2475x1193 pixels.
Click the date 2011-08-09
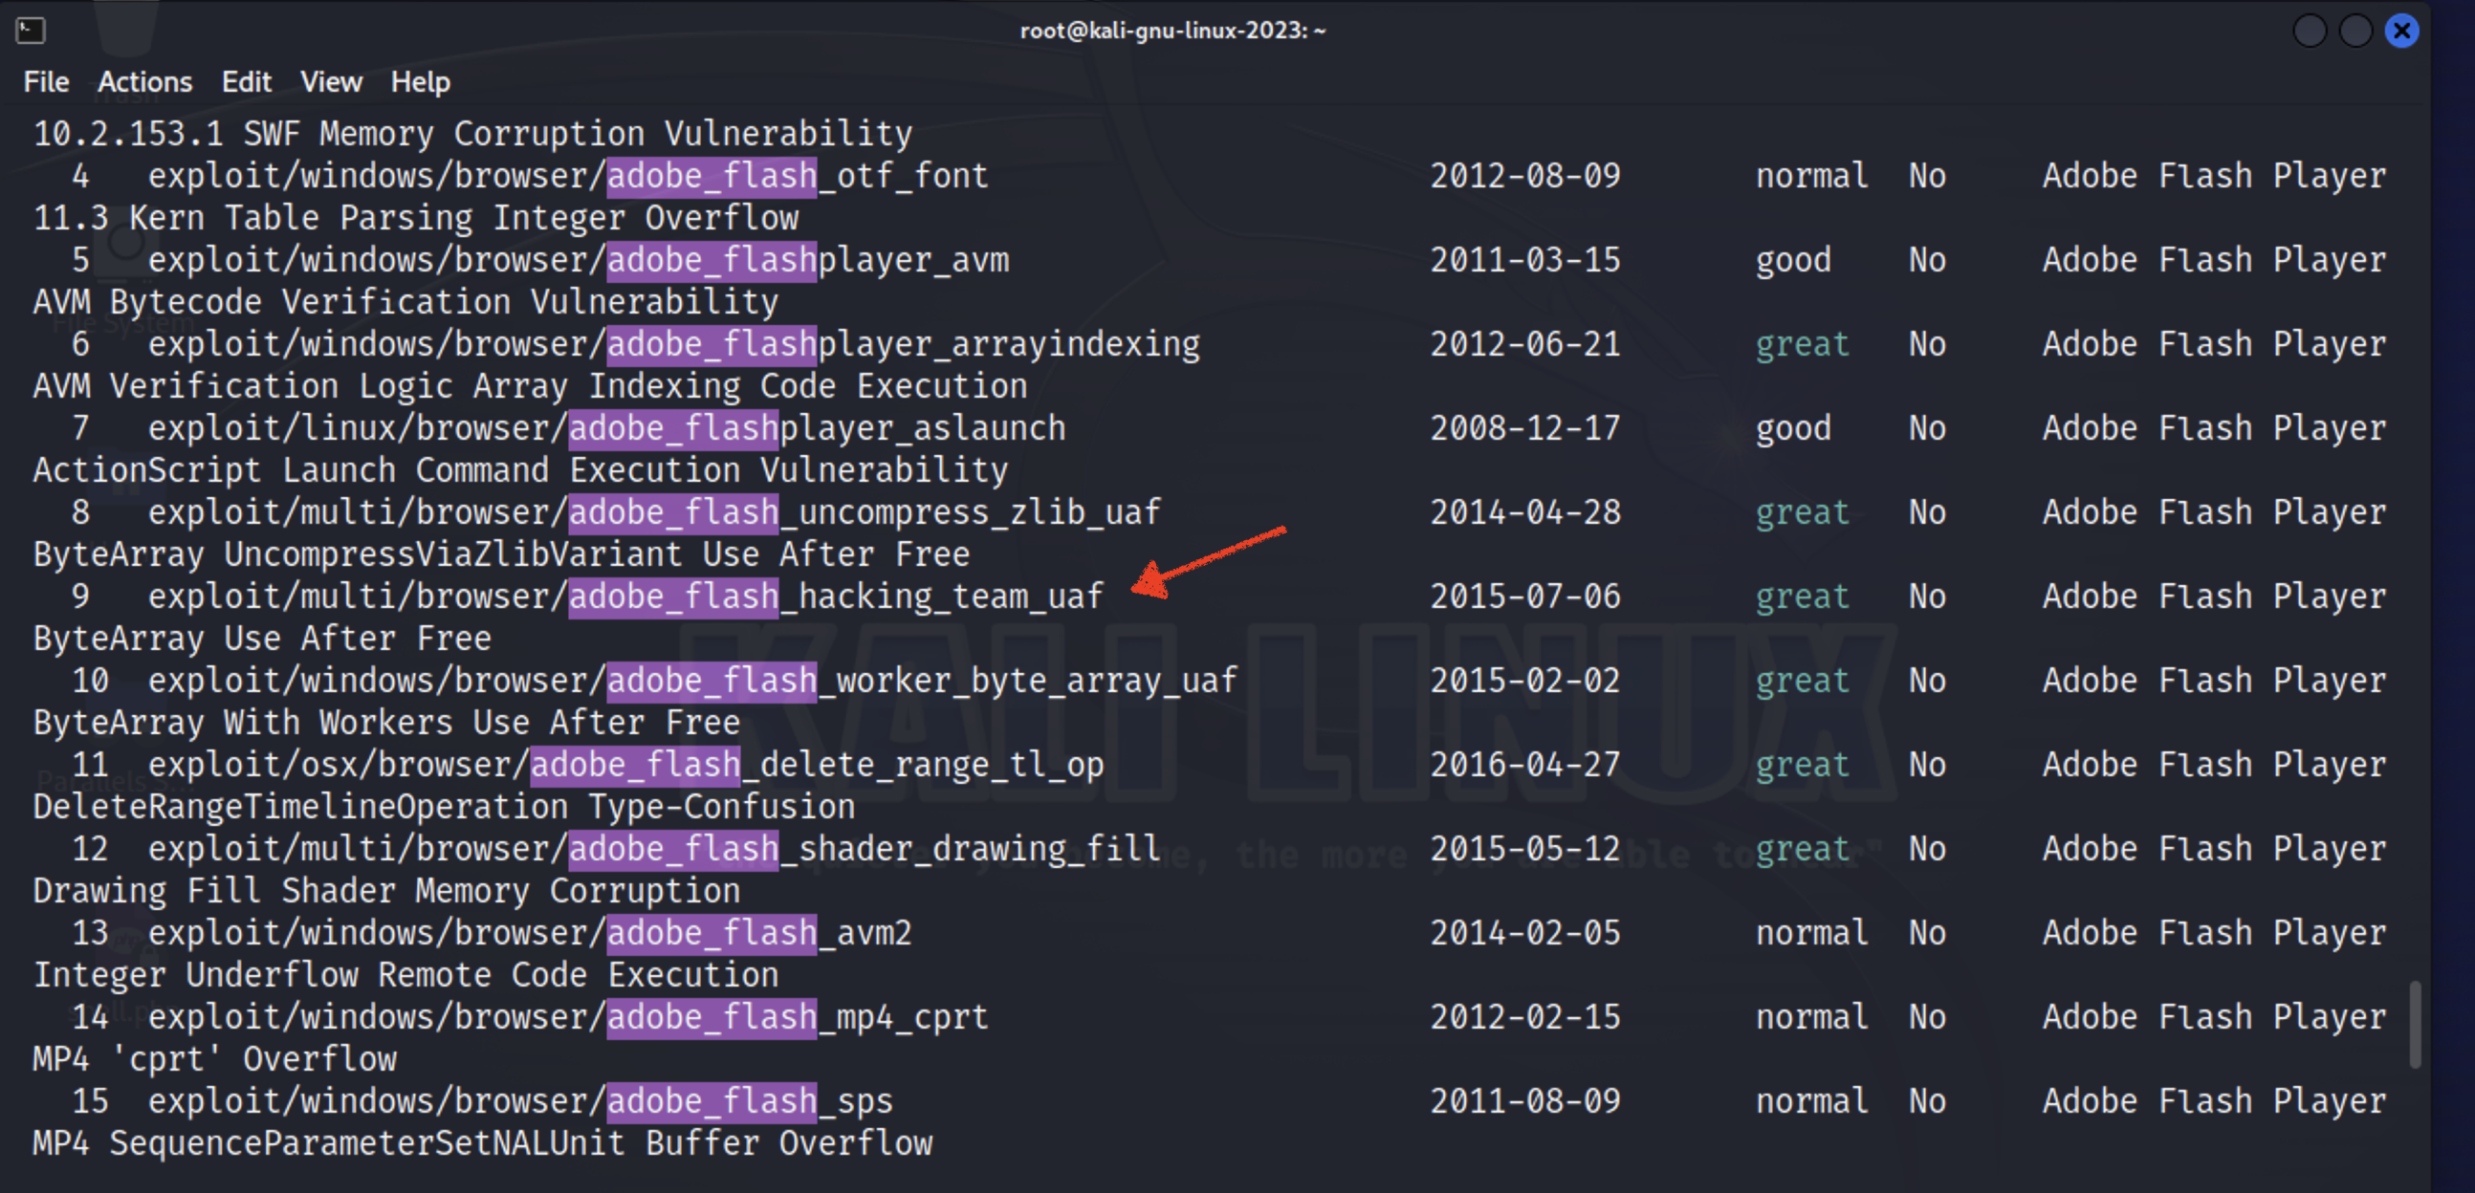pos(1524,1101)
